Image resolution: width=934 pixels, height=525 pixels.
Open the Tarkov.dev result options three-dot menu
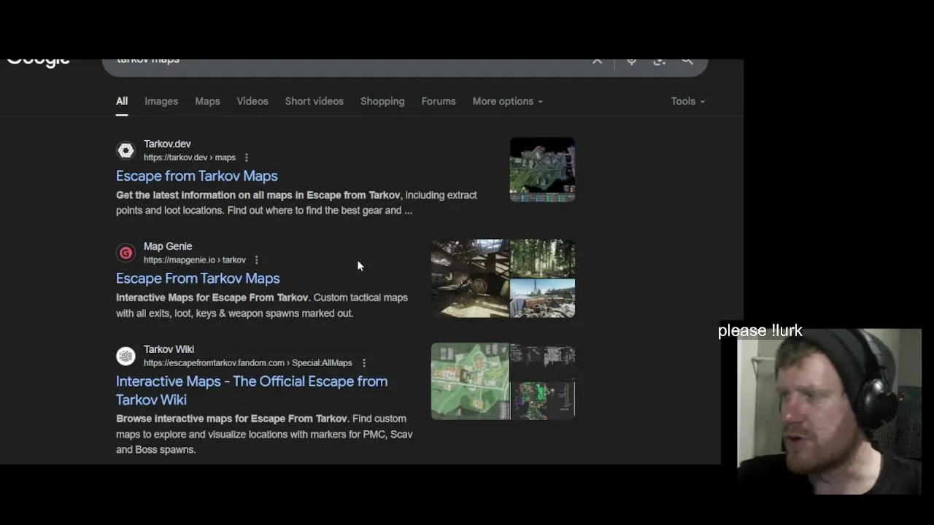[247, 157]
